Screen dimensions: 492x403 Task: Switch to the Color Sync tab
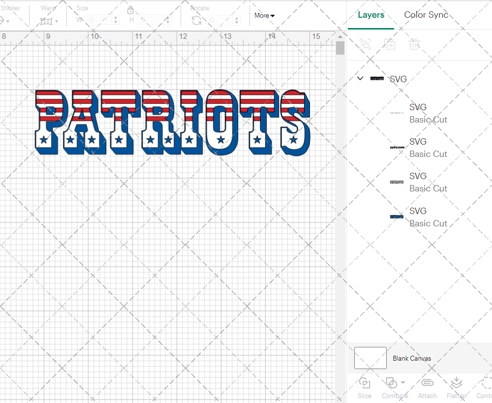coord(426,15)
